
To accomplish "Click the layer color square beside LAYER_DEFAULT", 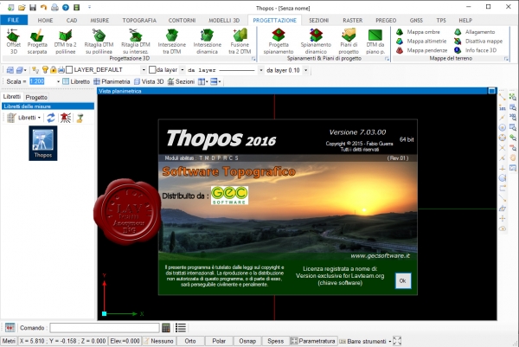I will [69, 70].
